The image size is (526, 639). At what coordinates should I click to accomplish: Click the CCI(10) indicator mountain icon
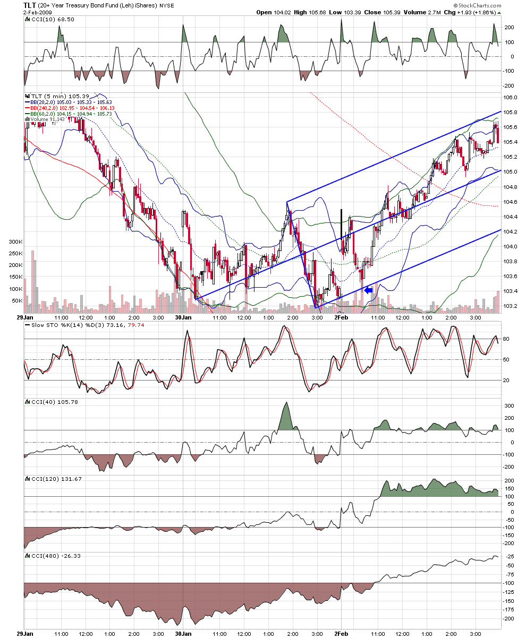coord(27,19)
